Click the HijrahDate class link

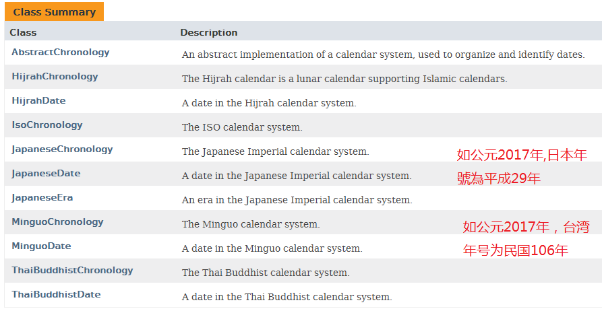(x=38, y=100)
